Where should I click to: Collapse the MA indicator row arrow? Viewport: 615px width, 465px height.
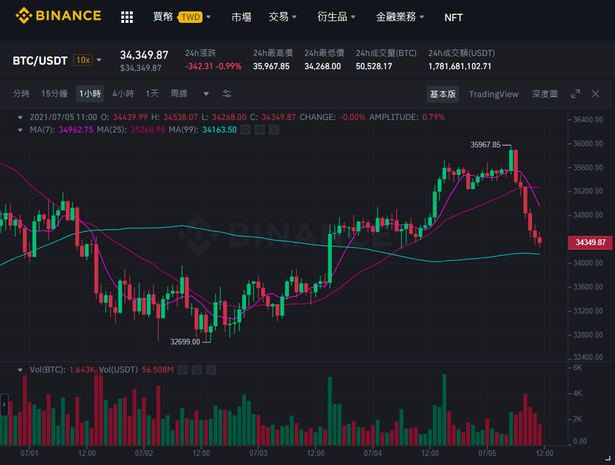click(20, 130)
